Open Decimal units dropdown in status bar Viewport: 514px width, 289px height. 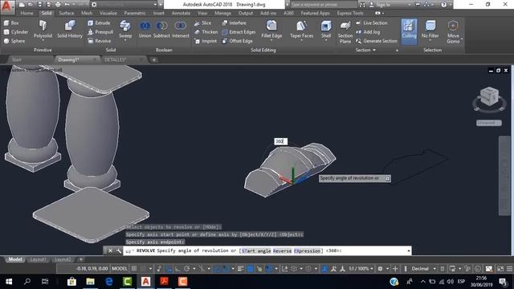pos(423,269)
